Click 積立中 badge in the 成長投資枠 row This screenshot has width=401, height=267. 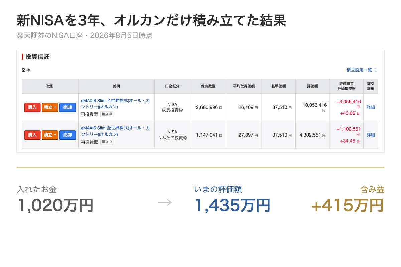tap(107, 114)
